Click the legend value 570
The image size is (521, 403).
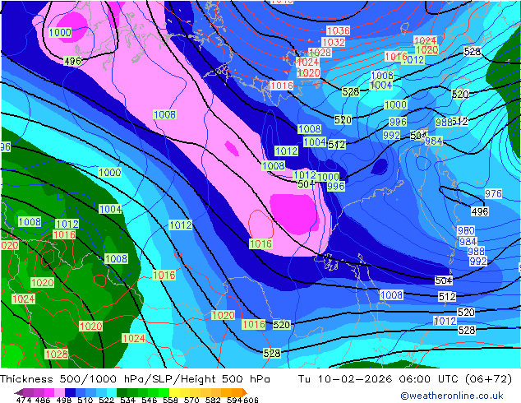[191, 400]
